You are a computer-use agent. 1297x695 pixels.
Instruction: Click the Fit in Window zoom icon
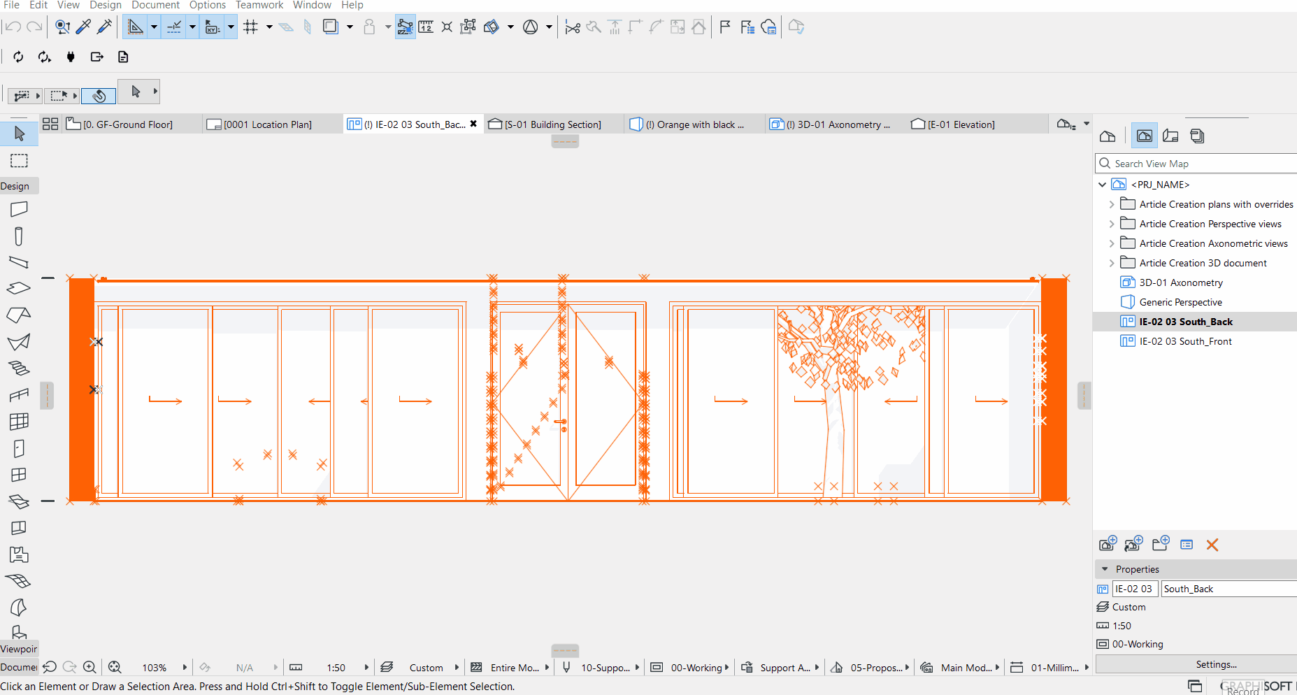coord(115,668)
